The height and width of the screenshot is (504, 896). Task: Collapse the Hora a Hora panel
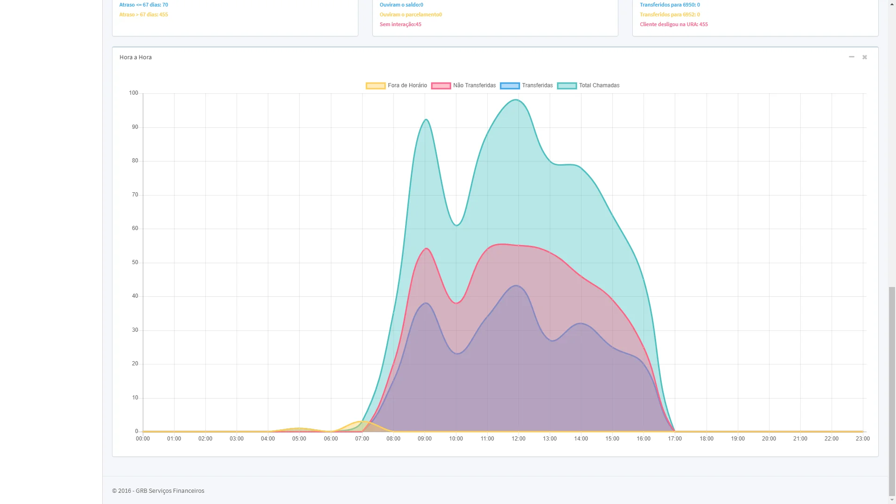click(851, 57)
